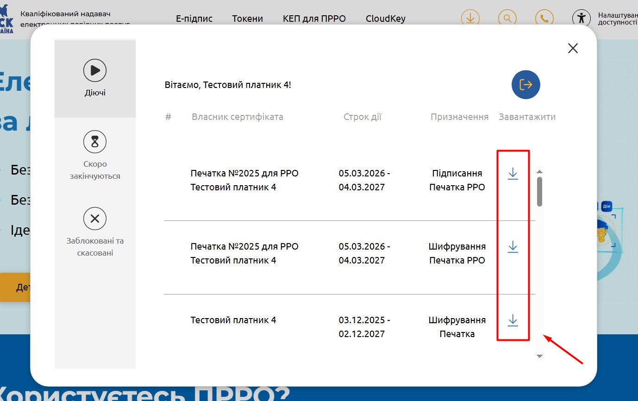Click the hourglass icon in sidebar
The image size is (638, 401).
95,142
